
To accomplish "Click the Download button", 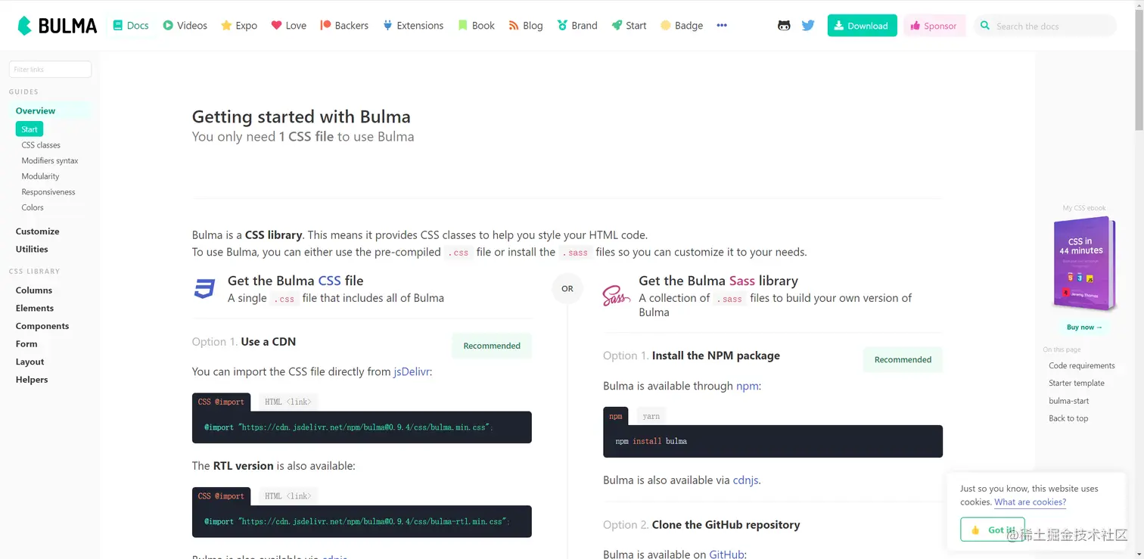I will point(862,26).
